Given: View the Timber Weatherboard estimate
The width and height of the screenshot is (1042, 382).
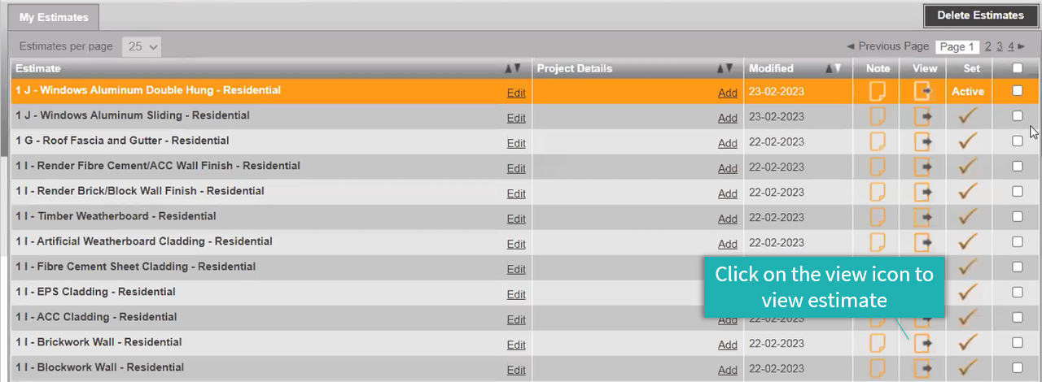Looking at the screenshot, I should click(923, 217).
